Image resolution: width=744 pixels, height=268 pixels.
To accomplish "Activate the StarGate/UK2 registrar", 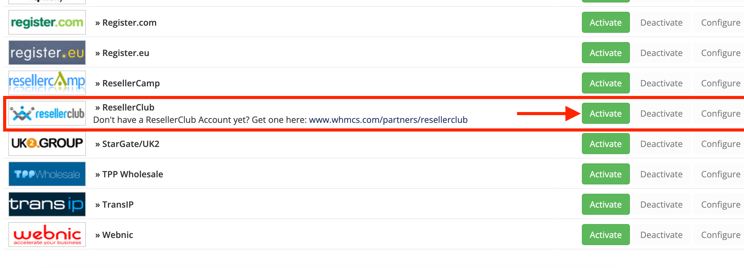I will coord(606,144).
